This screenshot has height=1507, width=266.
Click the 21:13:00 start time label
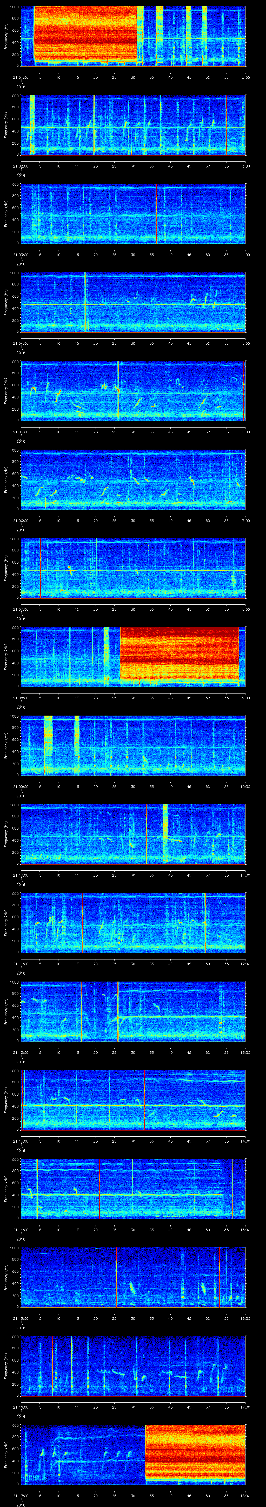[21, 1141]
